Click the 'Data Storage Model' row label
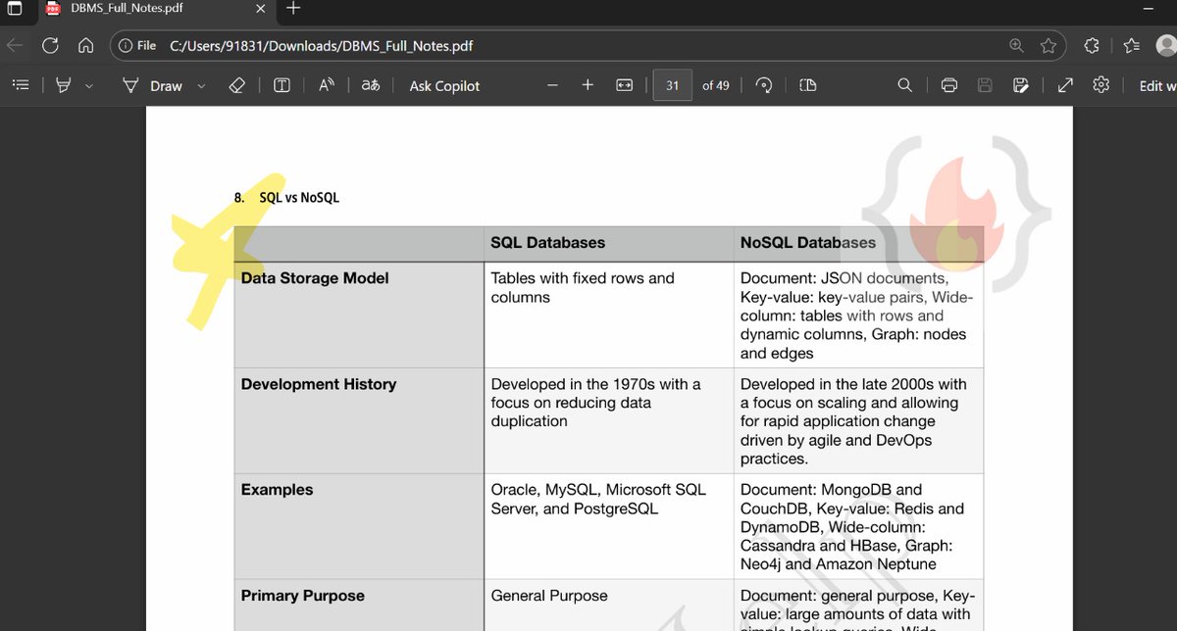Image resolution: width=1177 pixels, height=631 pixels. pos(315,278)
